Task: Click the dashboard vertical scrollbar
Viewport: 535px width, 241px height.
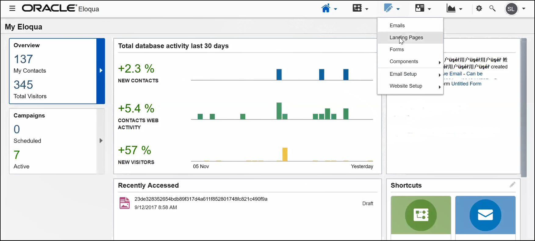Action: (524, 107)
